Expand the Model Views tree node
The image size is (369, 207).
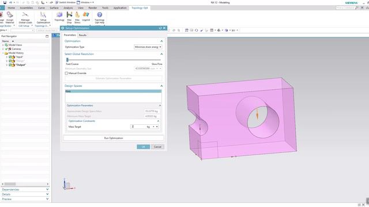(3, 45)
